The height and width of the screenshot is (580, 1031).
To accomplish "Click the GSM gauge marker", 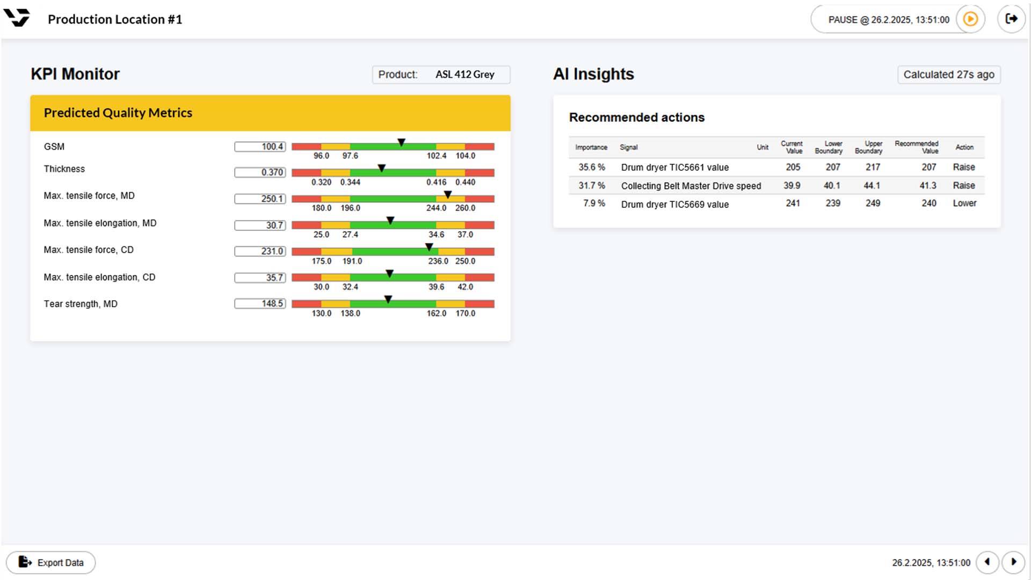I will click(401, 142).
